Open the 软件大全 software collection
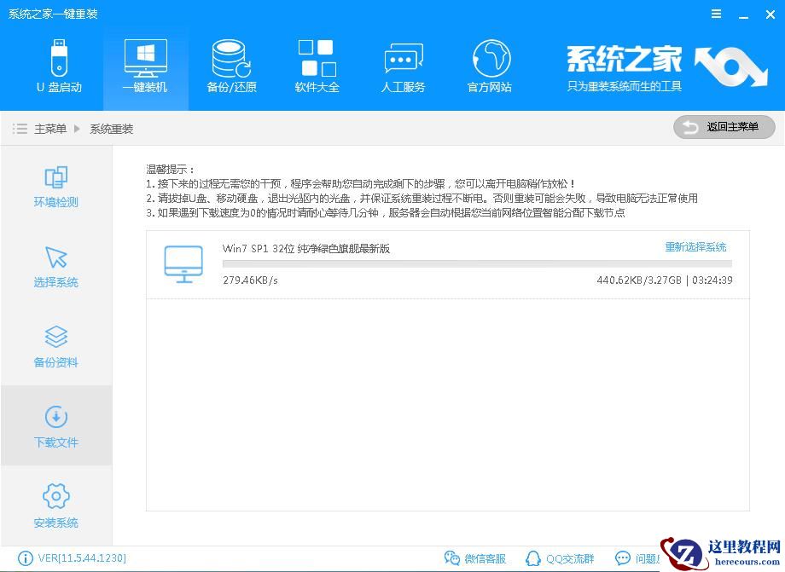785x572 pixels. click(x=317, y=66)
